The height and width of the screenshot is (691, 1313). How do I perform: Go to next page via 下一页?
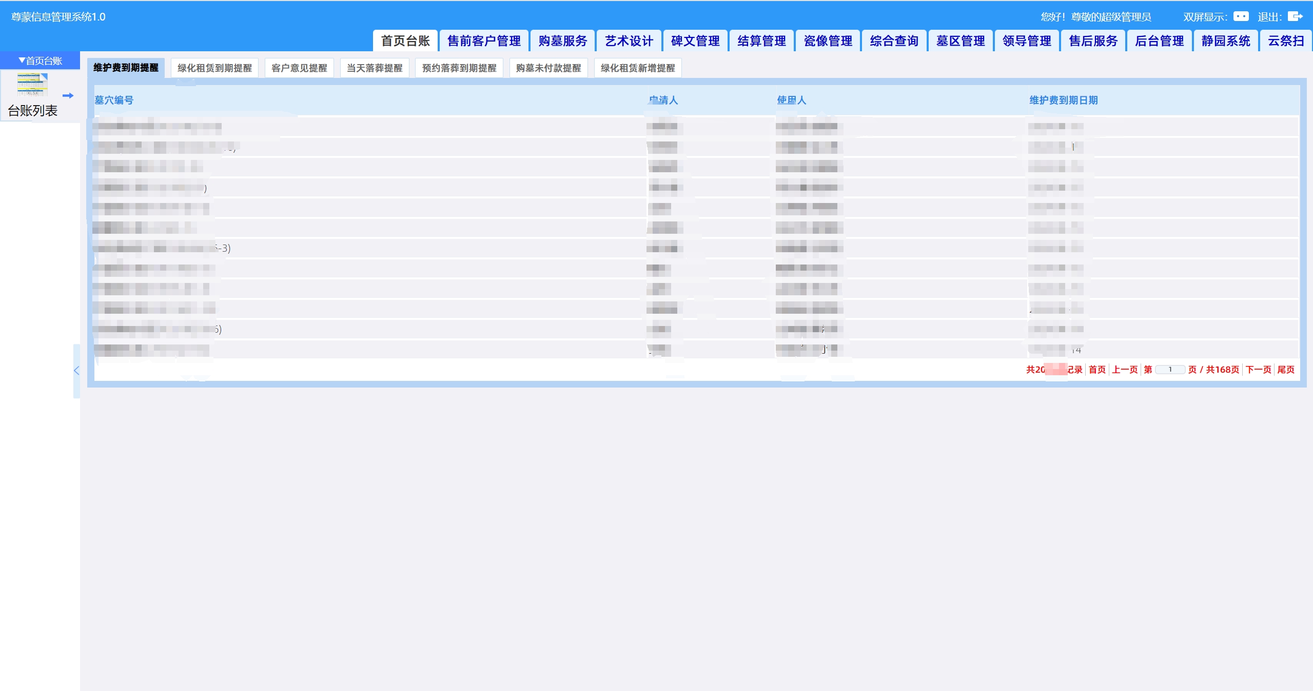pyautogui.click(x=1258, y=370)
